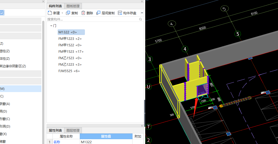Click axis bubble T in the viewport
Image resolution: width=278 pixels, height=144 pixels.
(148, 126)
